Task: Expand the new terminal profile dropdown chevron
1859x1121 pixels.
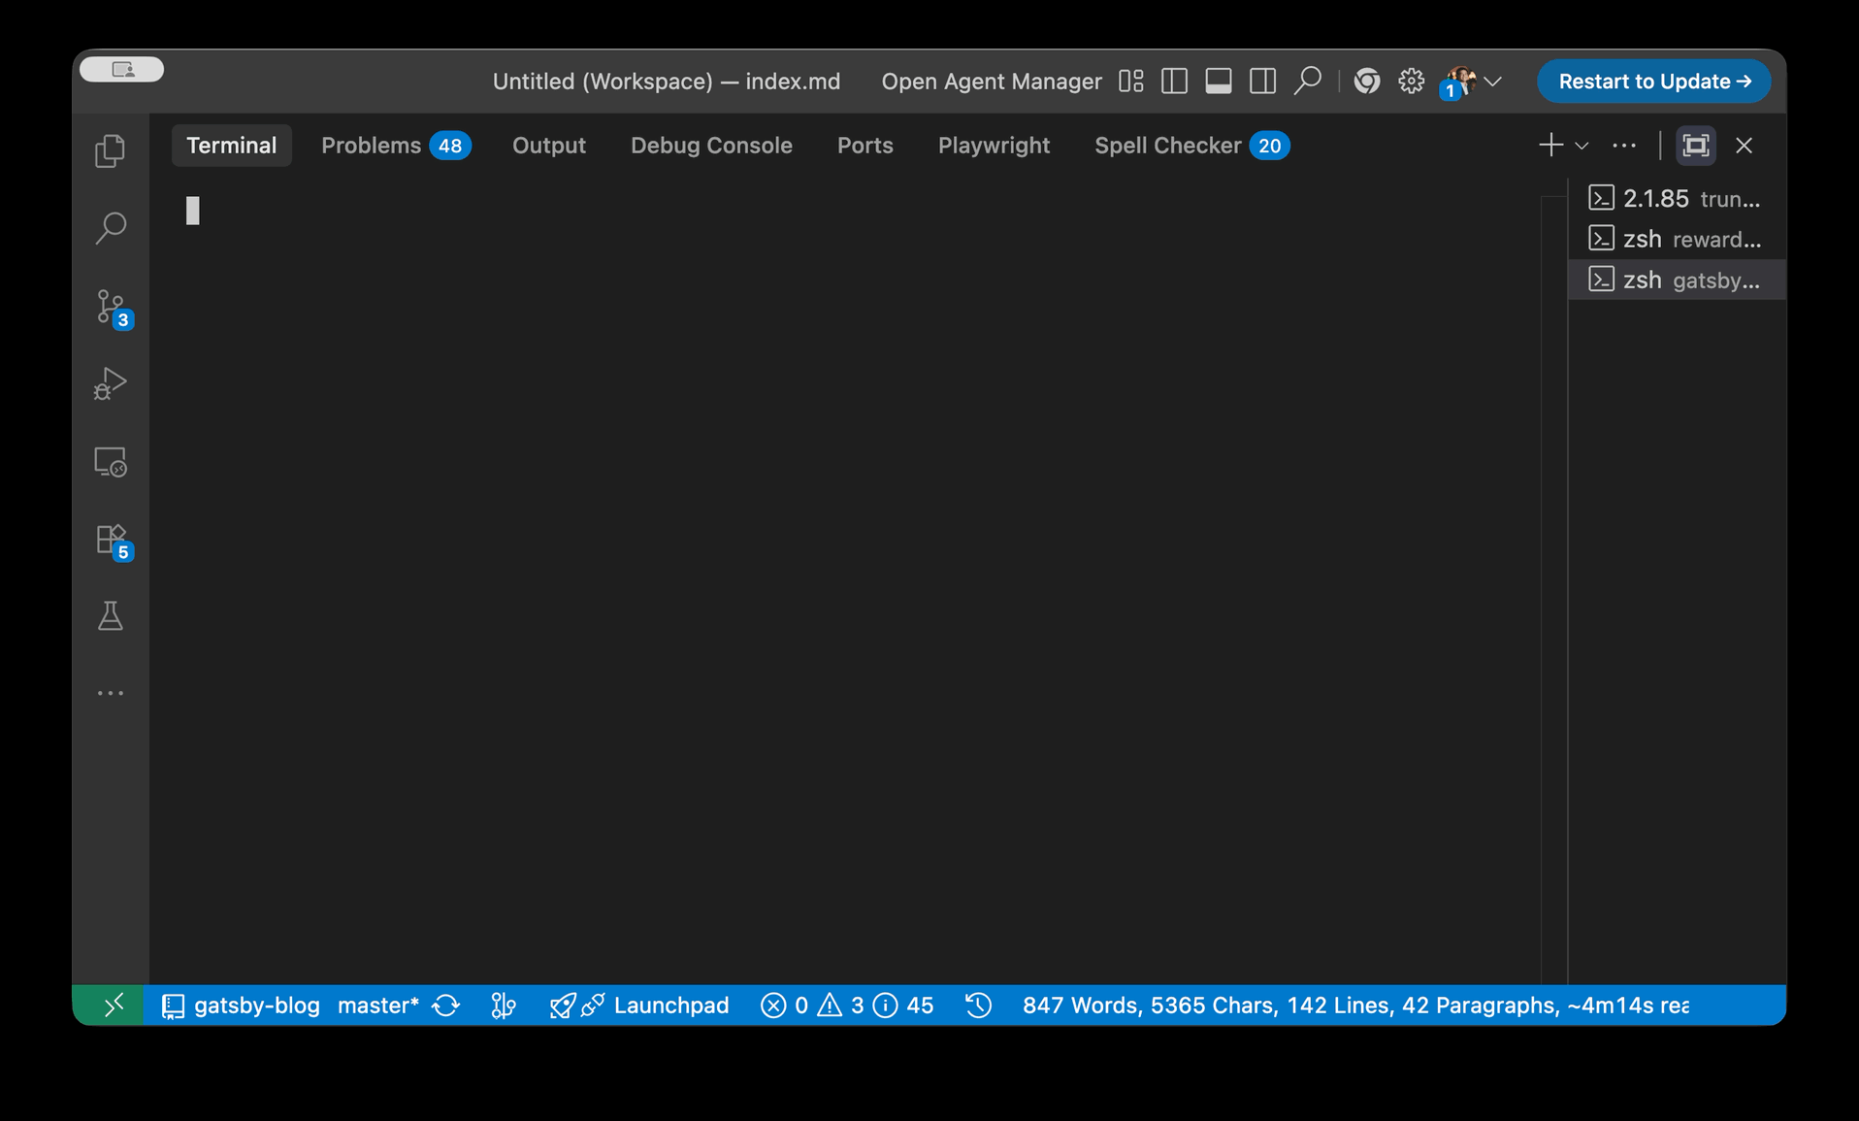Action: [1582, 146]
